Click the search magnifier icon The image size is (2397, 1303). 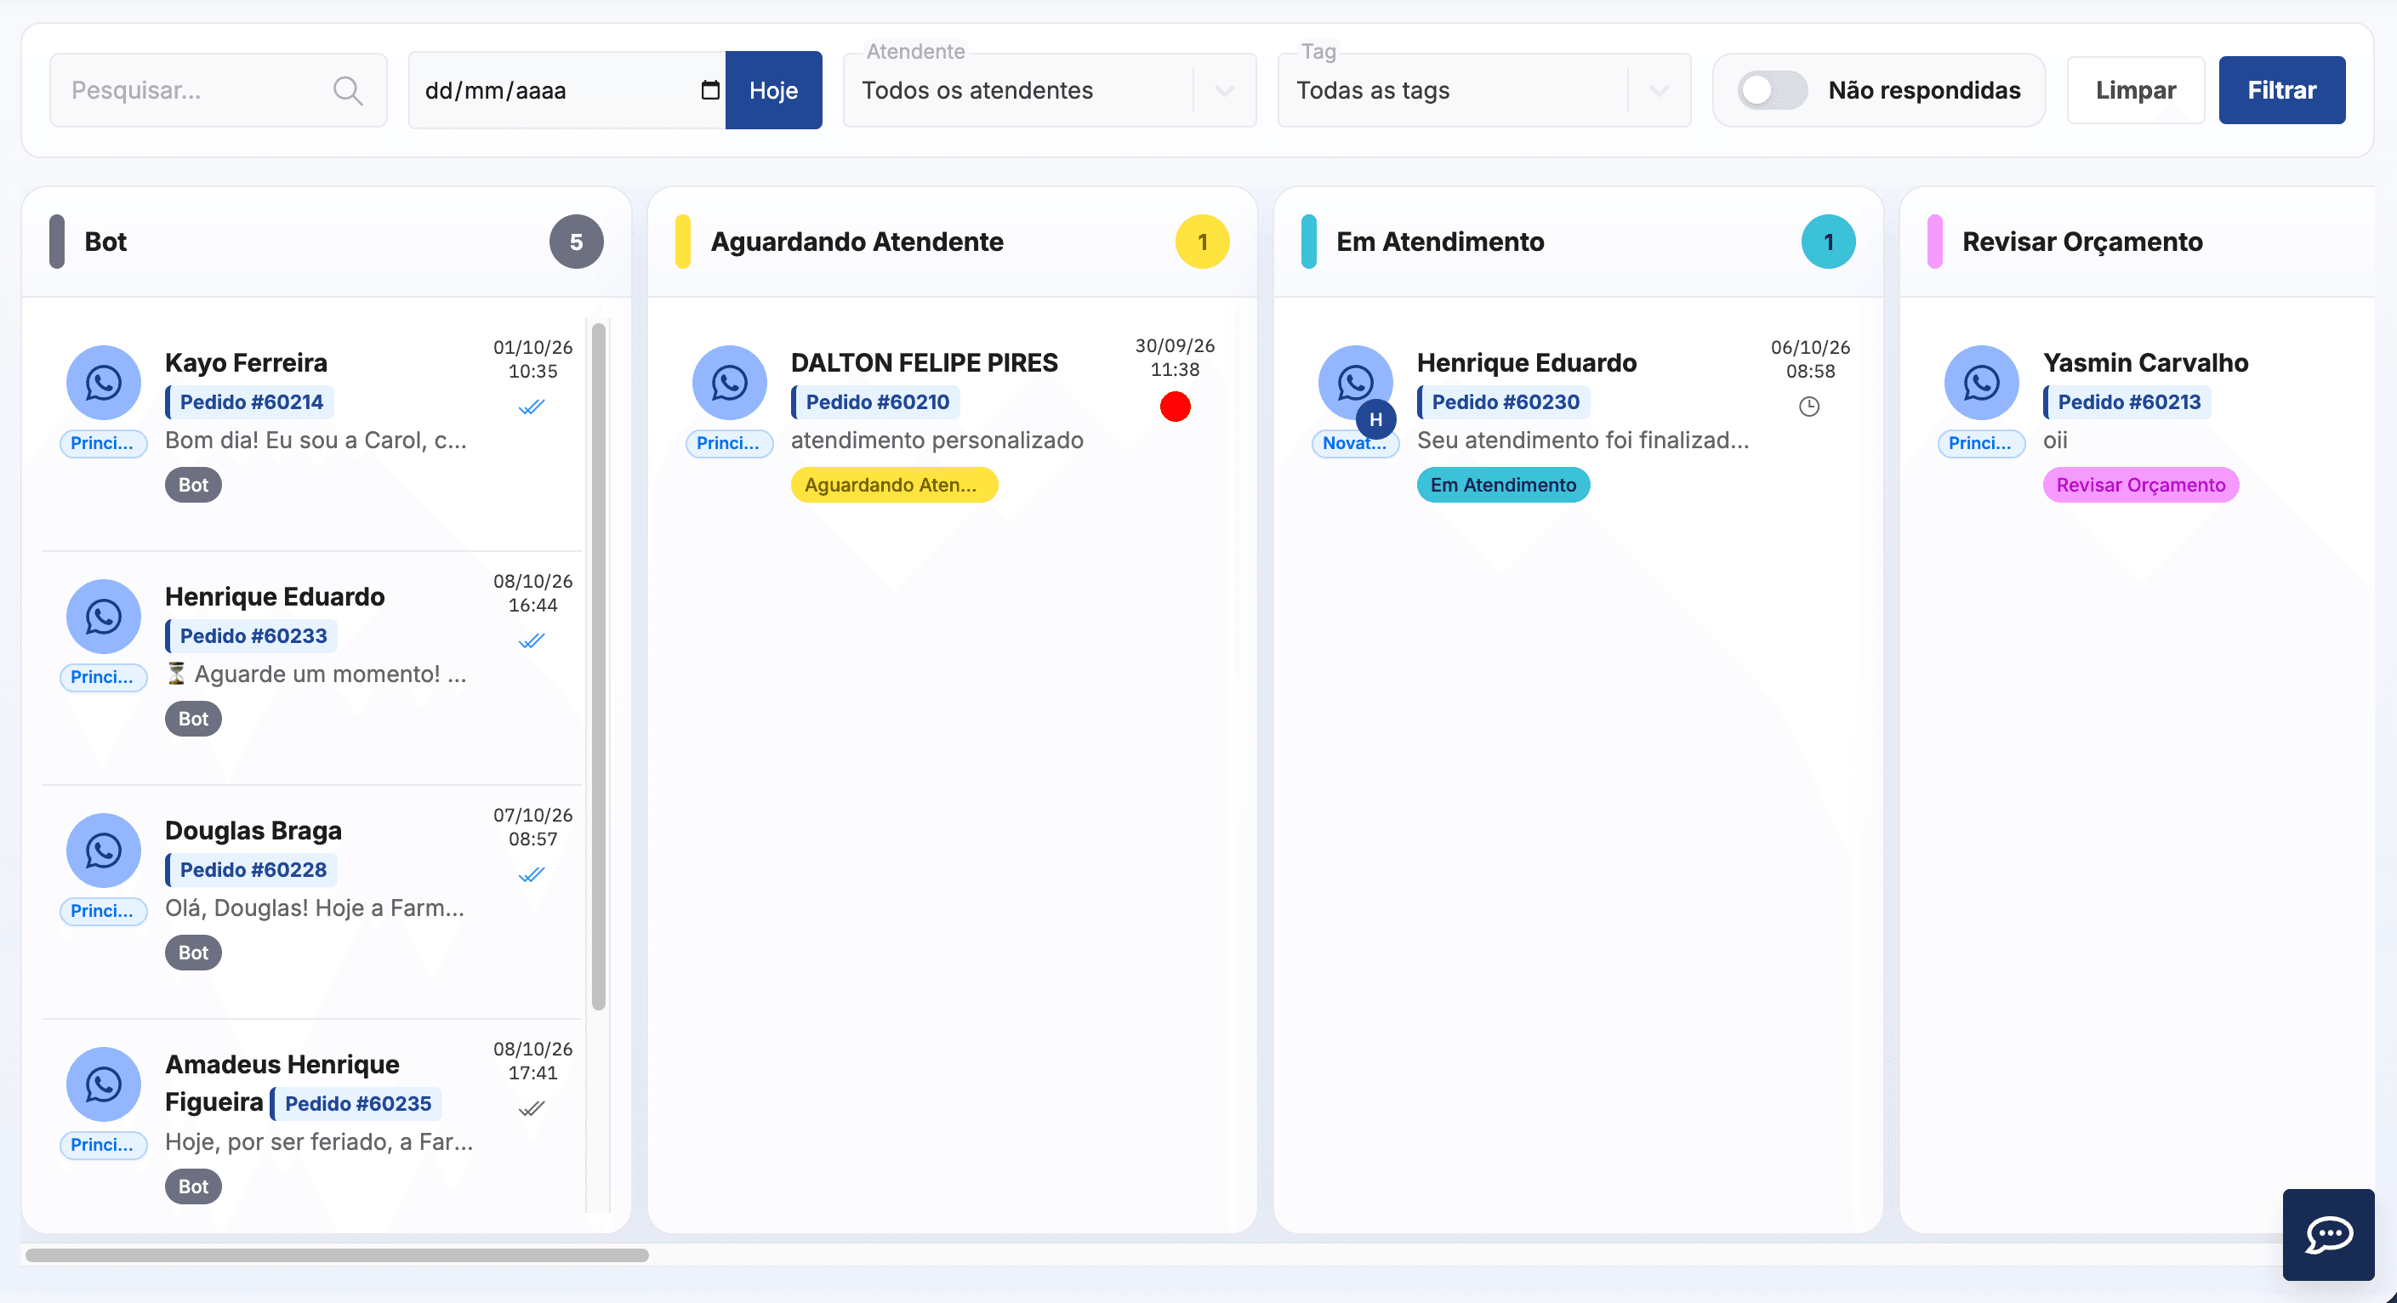point(347,90)
